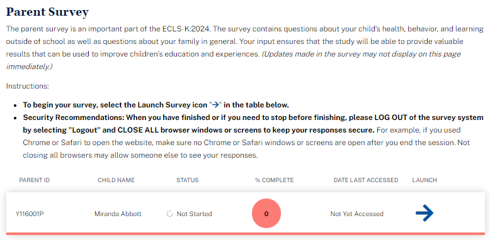Screen dimensions: 490x240
Task: Click the inline arrow icon in instructions
Action: pyautogui.click(x=215, y=105)
